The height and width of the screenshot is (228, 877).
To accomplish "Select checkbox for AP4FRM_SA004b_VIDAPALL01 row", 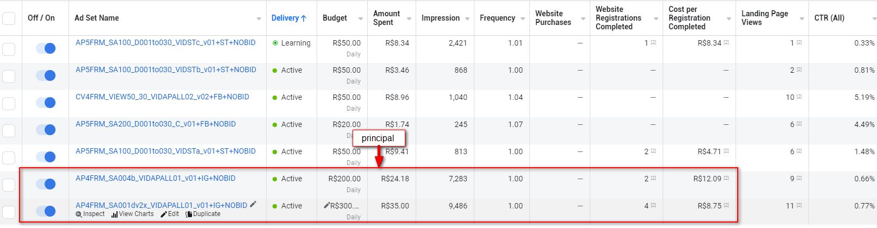I will (9, 185).
